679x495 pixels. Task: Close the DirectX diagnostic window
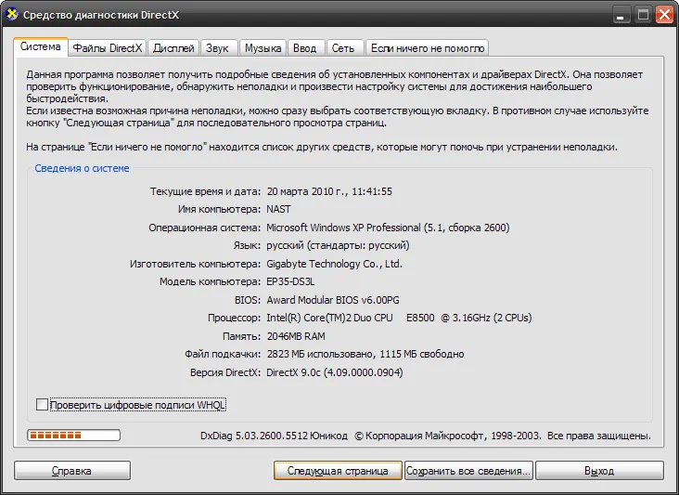click(664, 15)
